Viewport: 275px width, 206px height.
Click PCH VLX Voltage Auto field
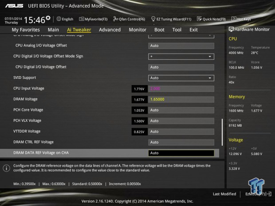(181, 121)
